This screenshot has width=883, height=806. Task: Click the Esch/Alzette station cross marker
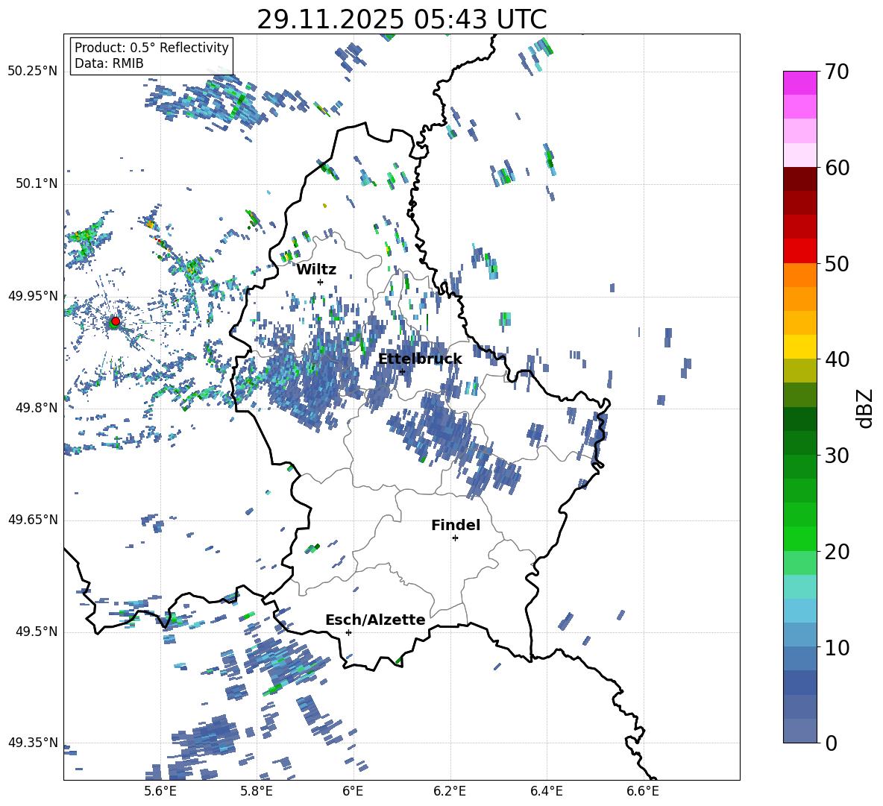348,632
